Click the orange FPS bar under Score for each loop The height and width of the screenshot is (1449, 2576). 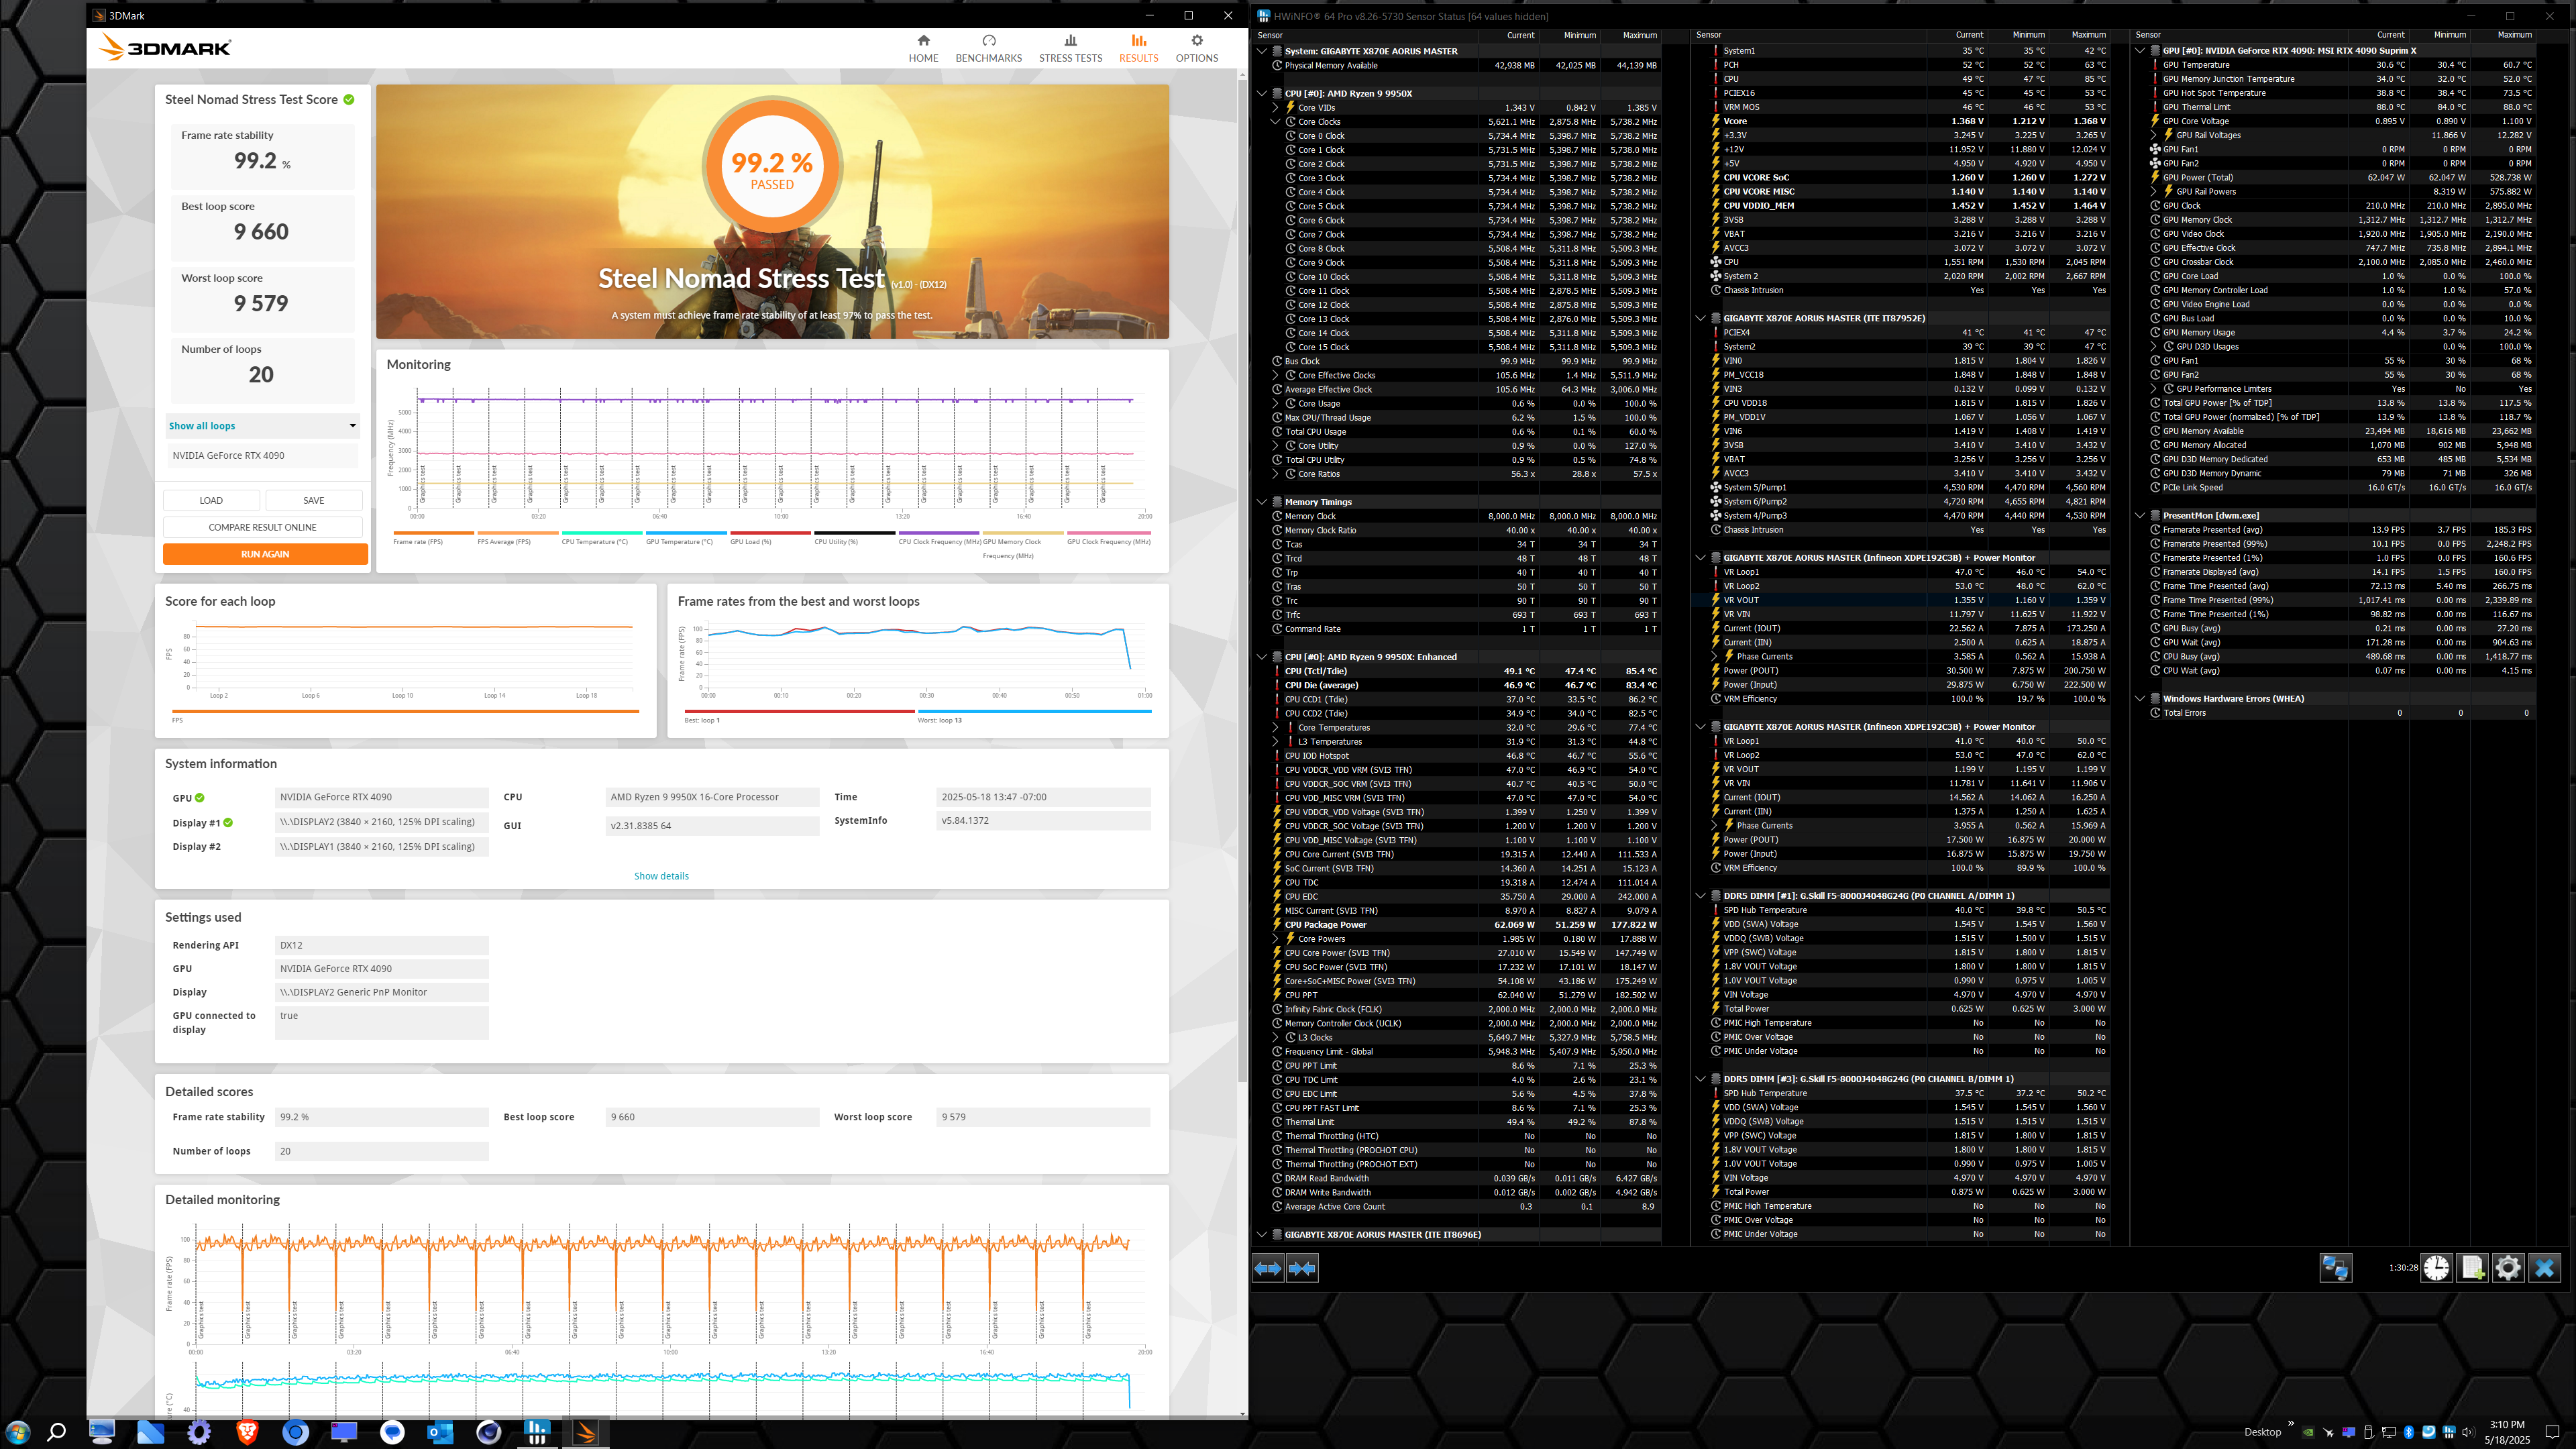(x=405, y=712)
